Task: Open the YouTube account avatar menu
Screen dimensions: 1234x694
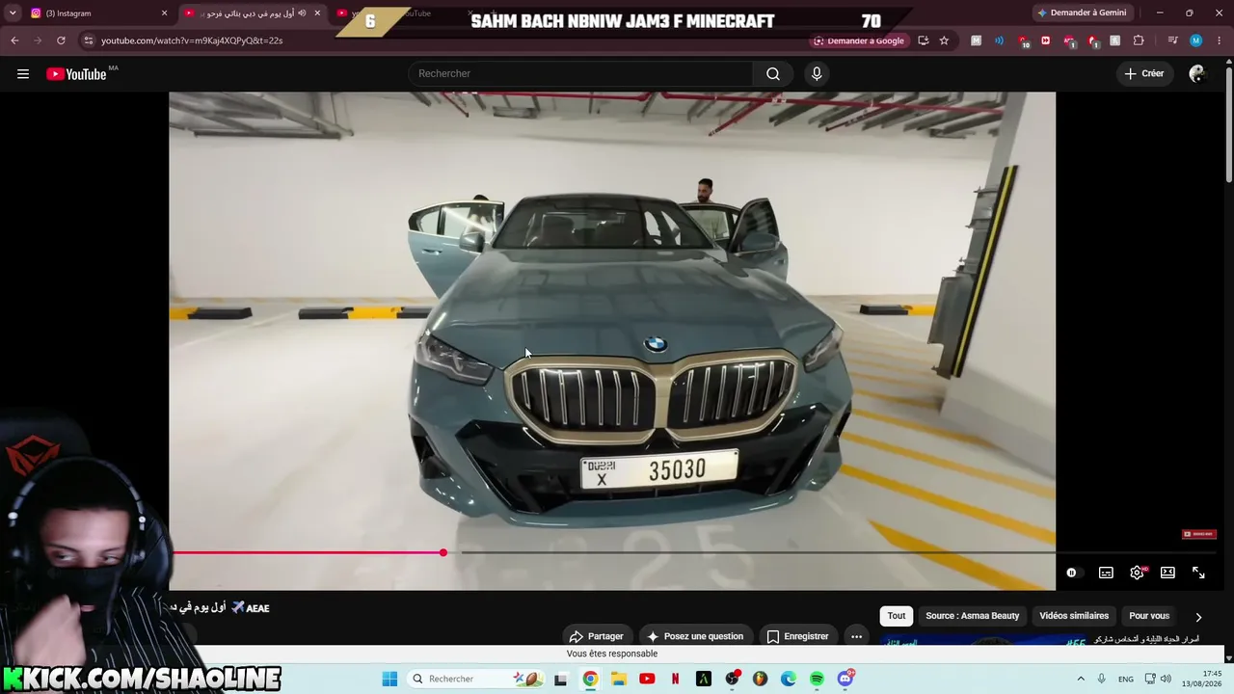Action: tap(1197, 74)
